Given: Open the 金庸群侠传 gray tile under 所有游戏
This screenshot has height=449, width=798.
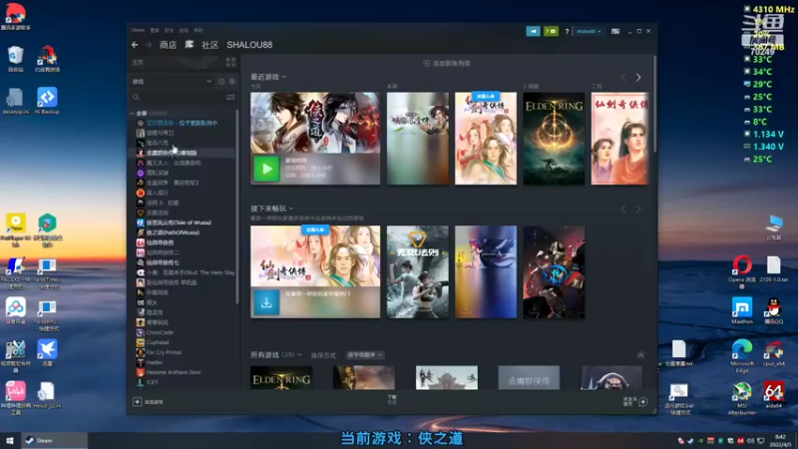Looking at the screenshot, I should click(x=529, y=378).
